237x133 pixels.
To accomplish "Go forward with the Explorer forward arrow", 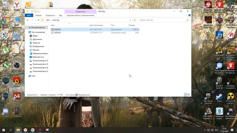I will (32, 20).
